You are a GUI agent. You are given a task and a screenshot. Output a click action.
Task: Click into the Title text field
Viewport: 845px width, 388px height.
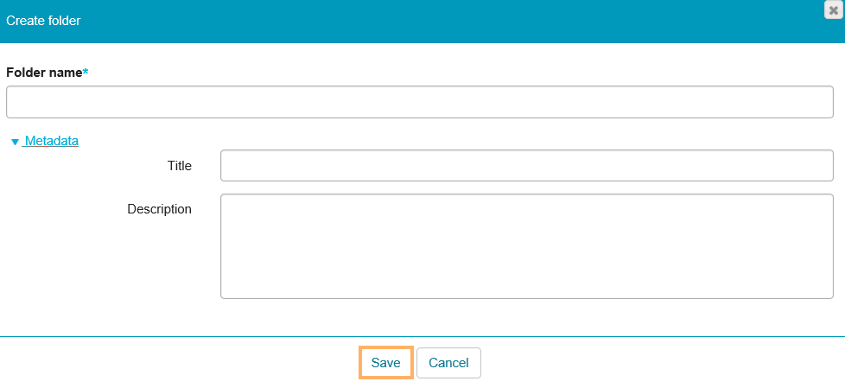tap(526, 166)
